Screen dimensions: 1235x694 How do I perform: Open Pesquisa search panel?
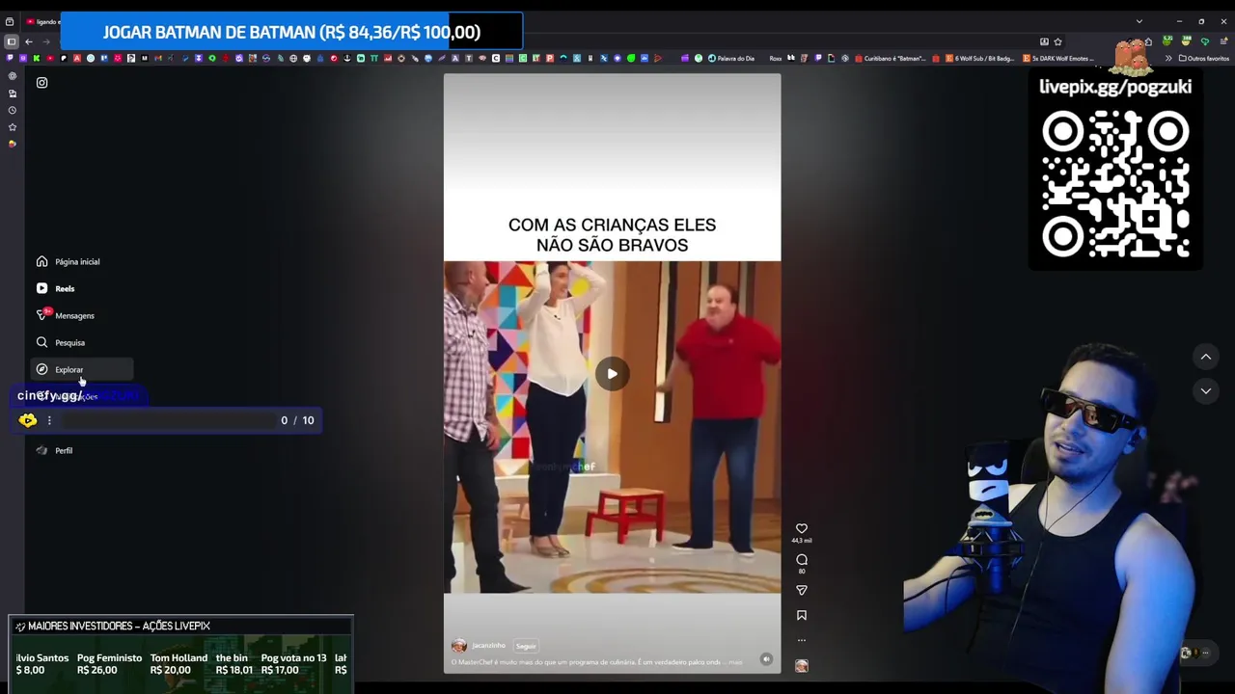(61, 342)
